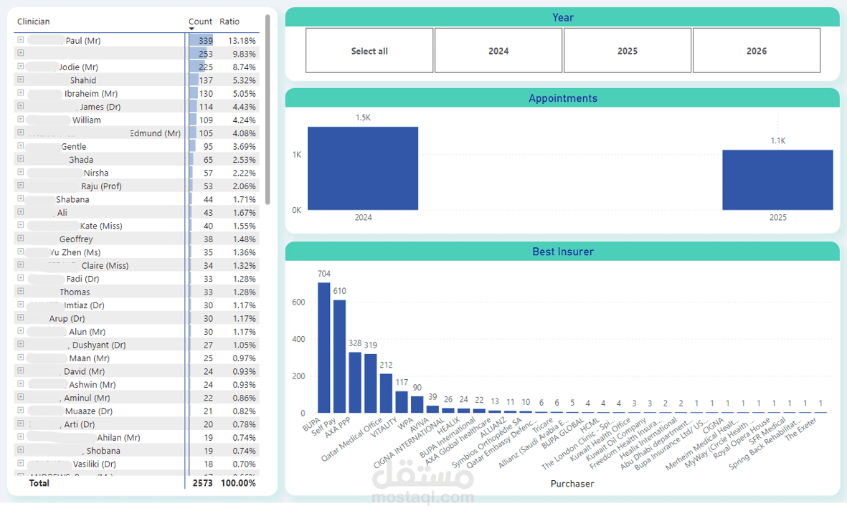Expand the Geoffrey clinician row
This screenshot has height=516, width=847.
point(21,238)
